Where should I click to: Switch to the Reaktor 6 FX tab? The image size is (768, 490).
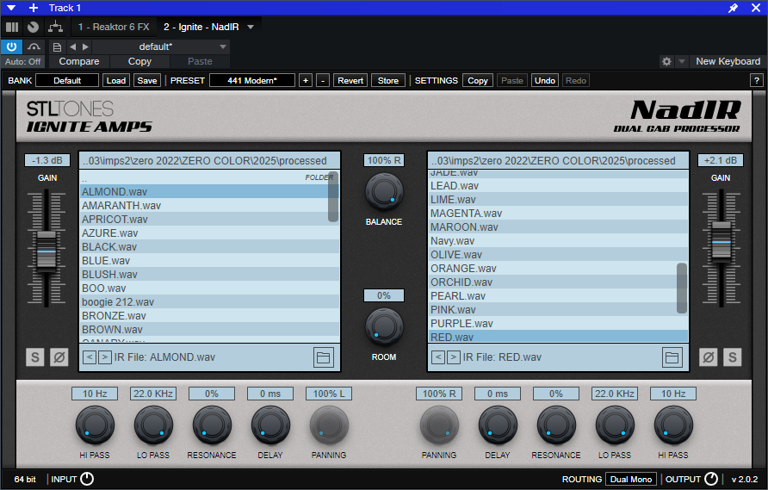[114, 27]
